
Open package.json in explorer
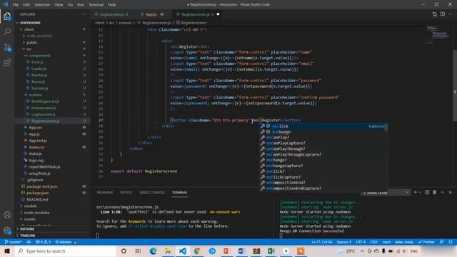[52, 193]
